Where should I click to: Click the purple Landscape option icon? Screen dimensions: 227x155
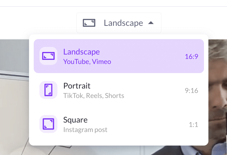pyautogui.click(x=48, y=56)
